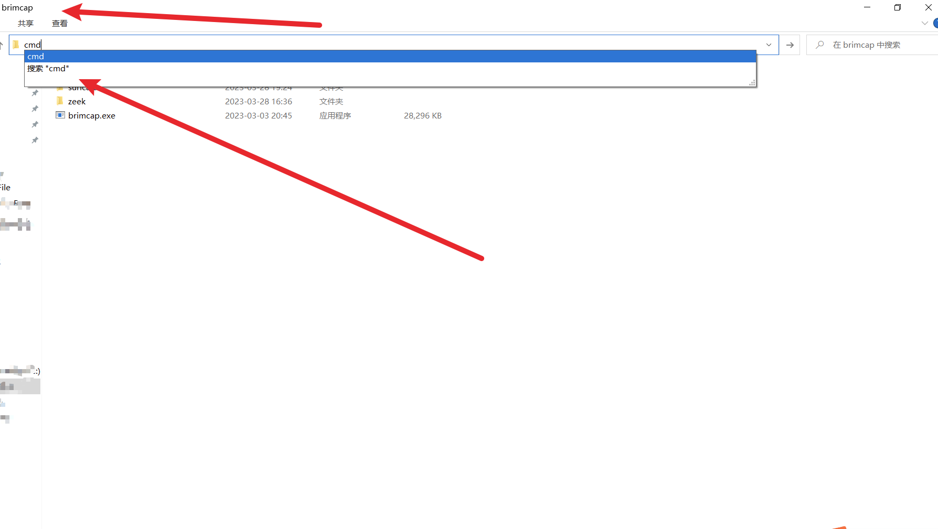Click the 应用程序 type cell
Viewport: 938px width, 529px height.
tap(335, 116)
